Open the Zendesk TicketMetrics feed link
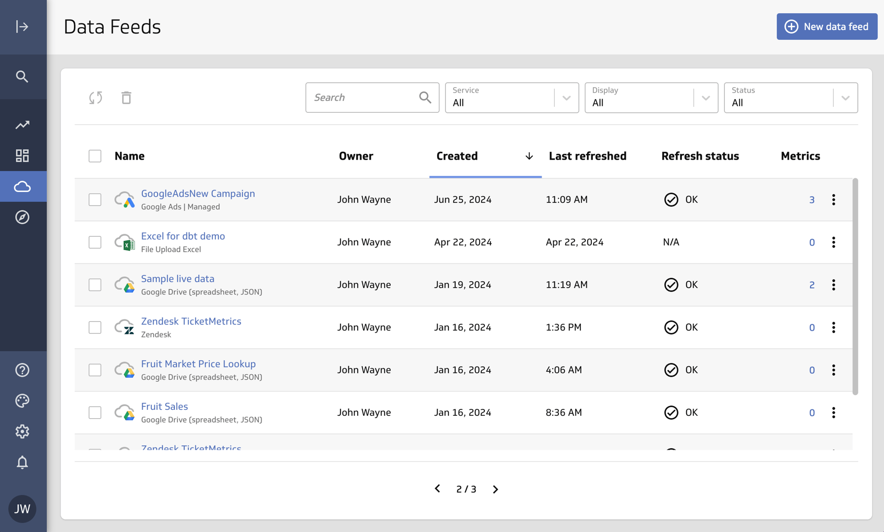Image resolution: width=884 pixels, height=532 pixels. coord(191,321)
